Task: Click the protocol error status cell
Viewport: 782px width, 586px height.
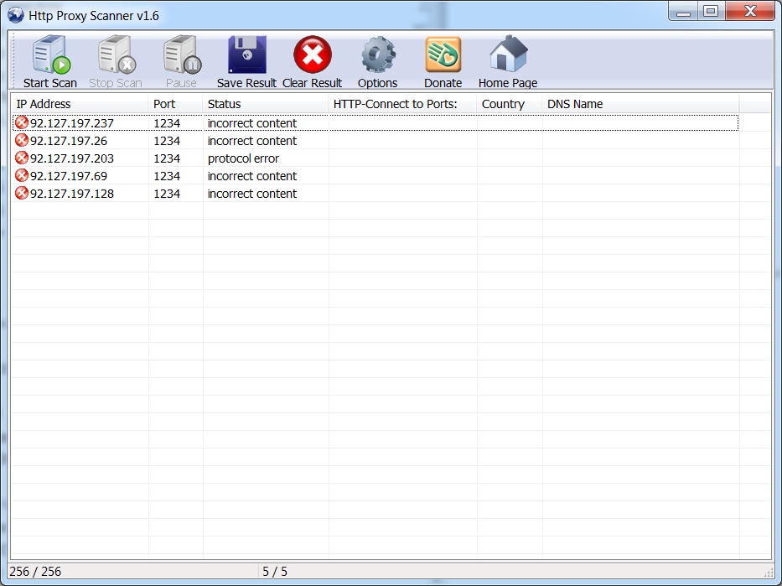Action: 243,158
